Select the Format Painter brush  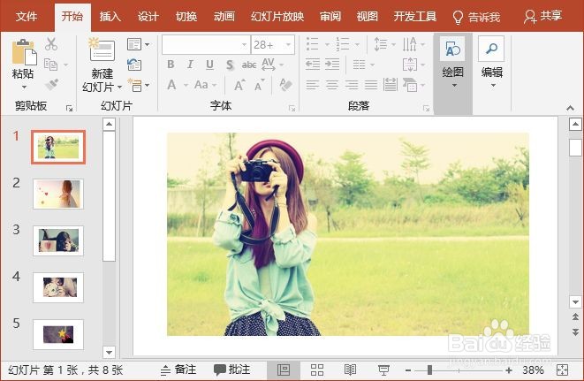[x=51, y=85]
